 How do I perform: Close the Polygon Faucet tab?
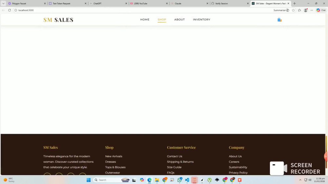pos(45,4)
